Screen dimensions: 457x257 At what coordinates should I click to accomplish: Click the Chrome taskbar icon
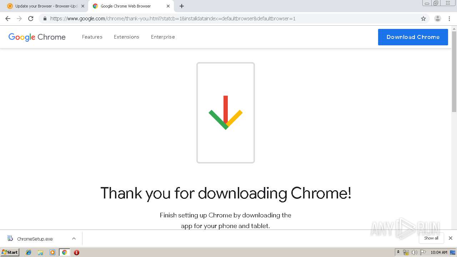pyautogui.click(x=64, y=252)
